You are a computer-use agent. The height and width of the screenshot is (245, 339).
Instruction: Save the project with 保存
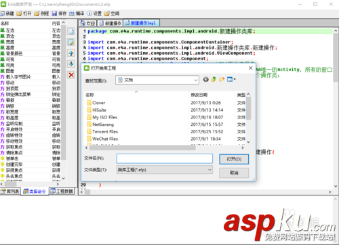[x=59, y=14]
